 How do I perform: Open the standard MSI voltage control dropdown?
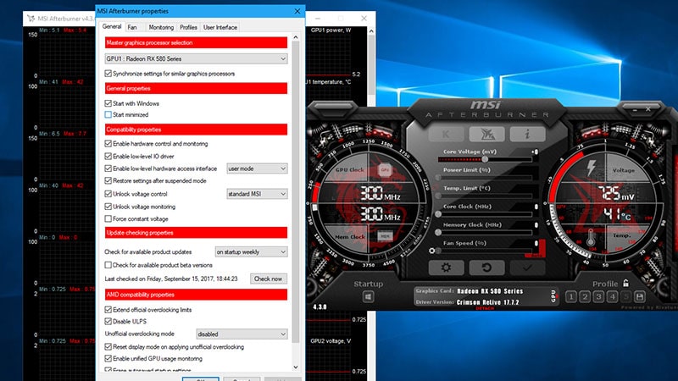tap(257, 194)
